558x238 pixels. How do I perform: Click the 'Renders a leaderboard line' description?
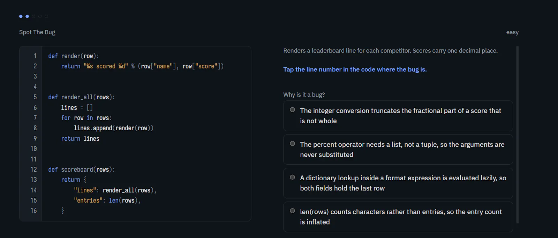(390, 51)
